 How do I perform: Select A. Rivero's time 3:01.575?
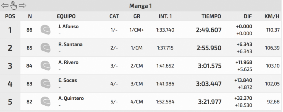tap(210, 66)
